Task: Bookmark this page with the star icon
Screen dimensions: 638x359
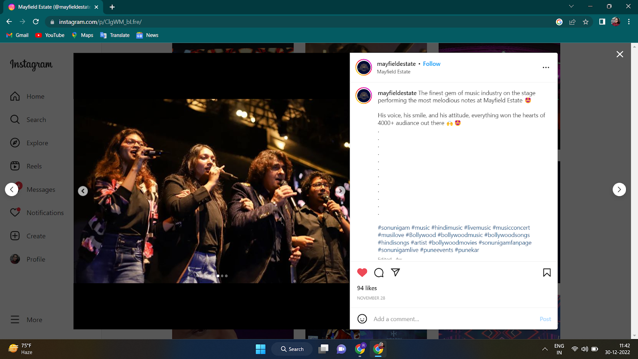Action: [585, 22]
